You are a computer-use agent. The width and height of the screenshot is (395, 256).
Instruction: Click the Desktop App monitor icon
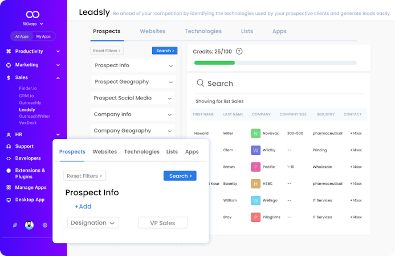point(9,200)
